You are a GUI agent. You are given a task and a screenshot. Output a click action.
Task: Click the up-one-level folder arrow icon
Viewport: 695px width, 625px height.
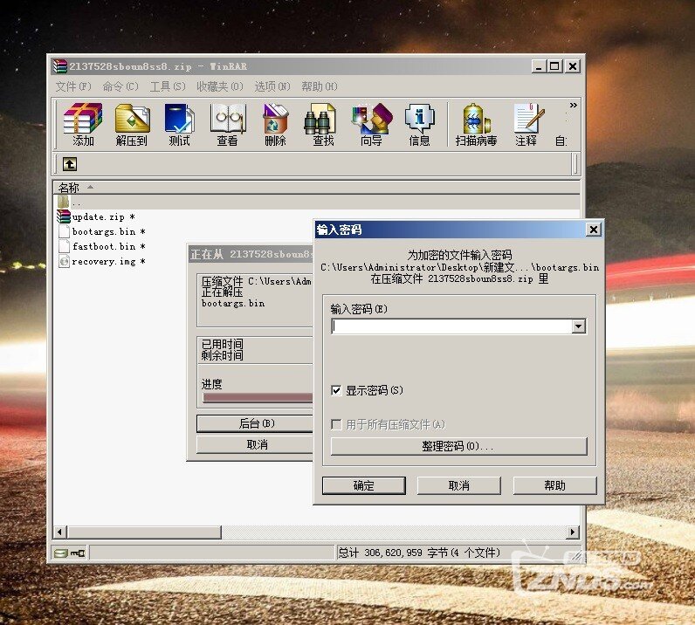[x=70, y=164]
